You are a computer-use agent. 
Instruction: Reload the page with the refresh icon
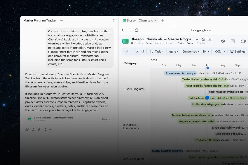pos(137,30)
